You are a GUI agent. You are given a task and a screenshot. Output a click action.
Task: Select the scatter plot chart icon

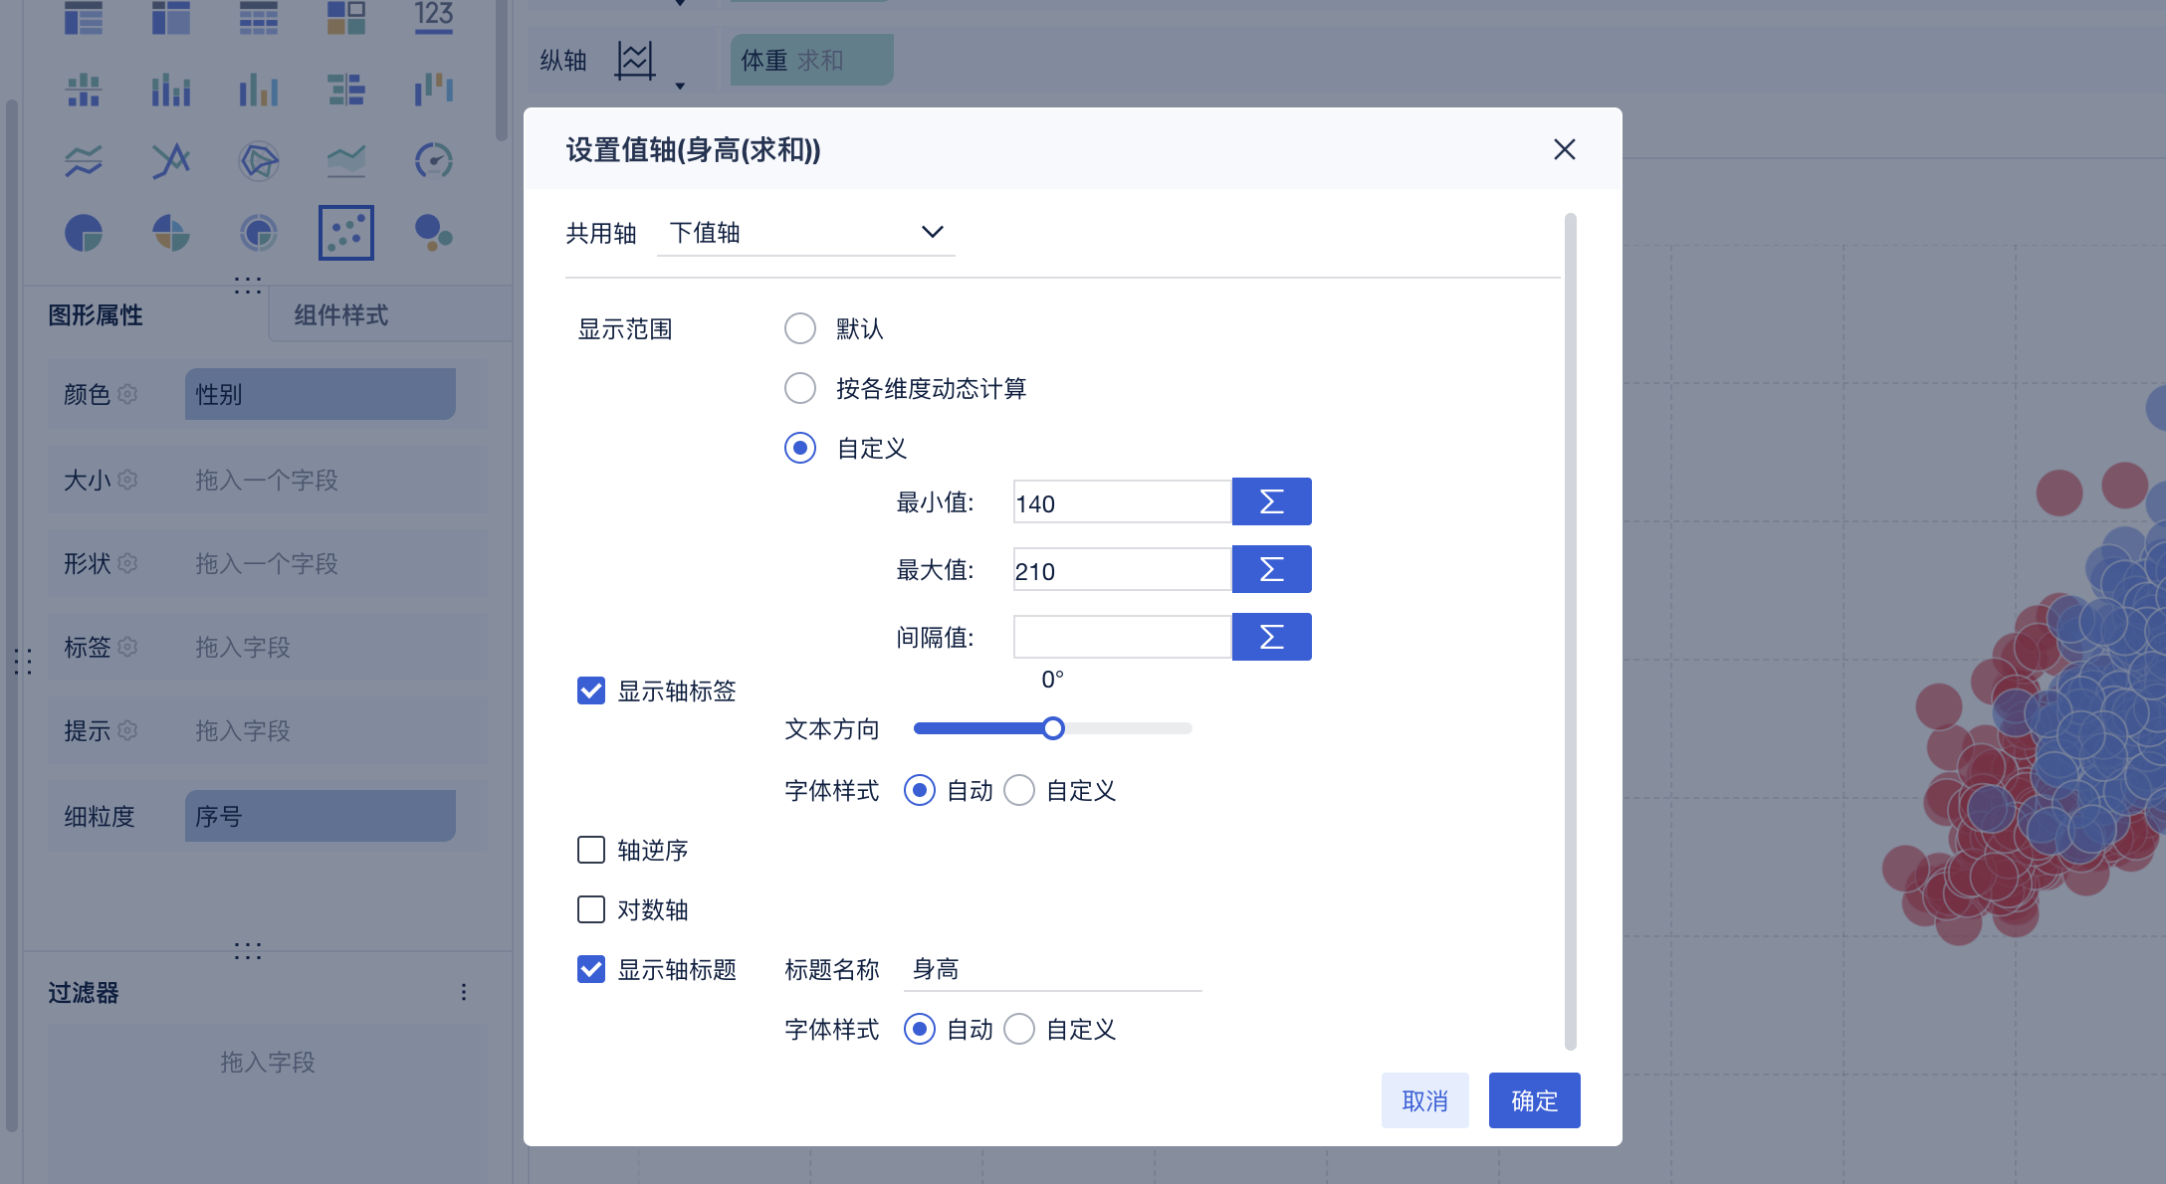(345, 233)
